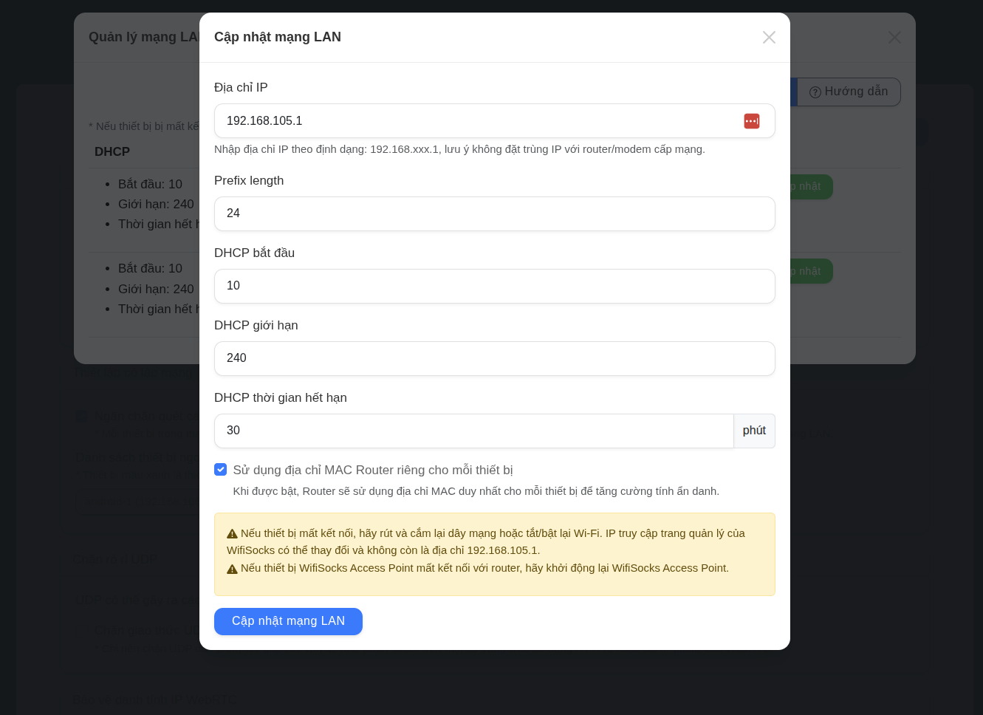Click the second warning triangle about Access Point
Viewport: 983px width, 715px height.
232,569
